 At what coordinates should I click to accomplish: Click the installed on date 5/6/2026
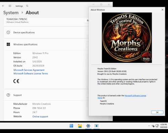[37, 62]
